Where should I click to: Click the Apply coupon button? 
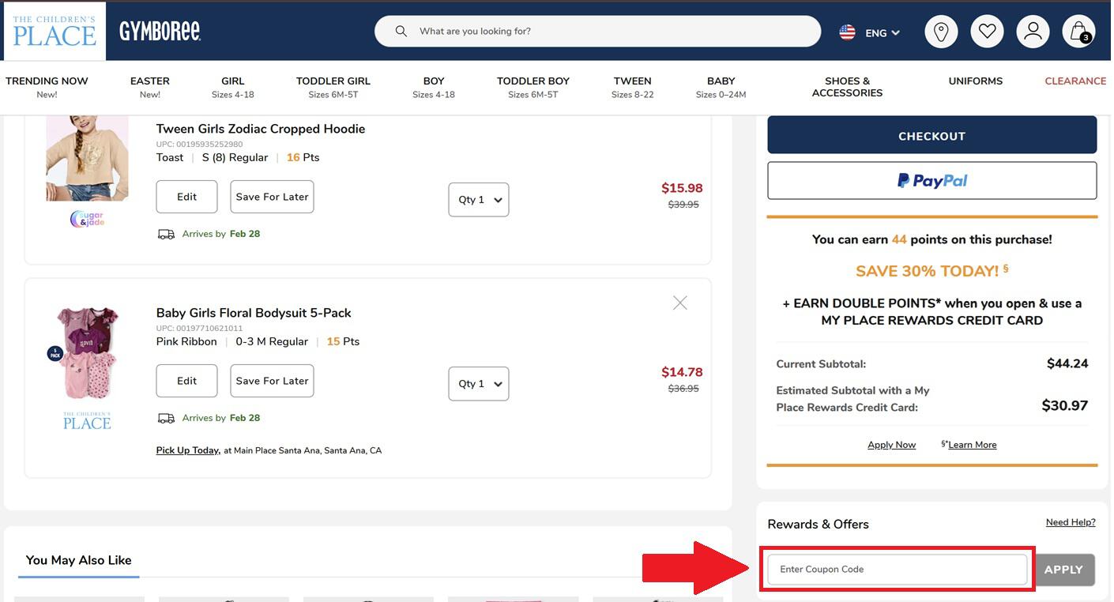1064,570
